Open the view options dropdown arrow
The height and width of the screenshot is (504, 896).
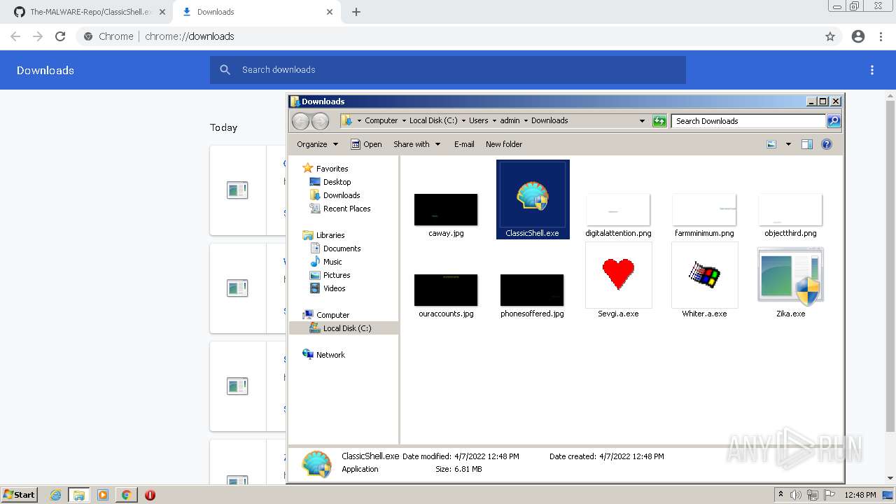coord(788,144)
